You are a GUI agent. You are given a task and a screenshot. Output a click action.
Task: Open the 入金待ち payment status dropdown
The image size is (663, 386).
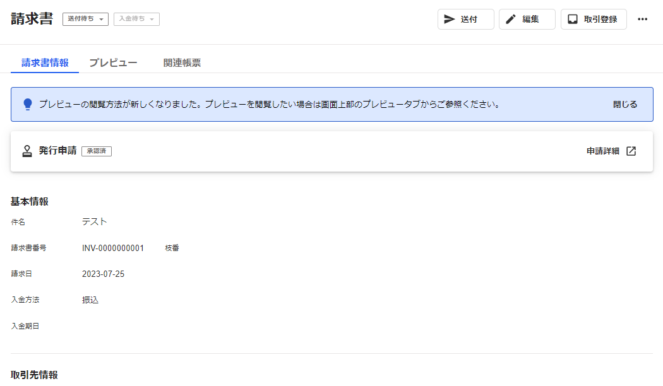coord(136,19)
